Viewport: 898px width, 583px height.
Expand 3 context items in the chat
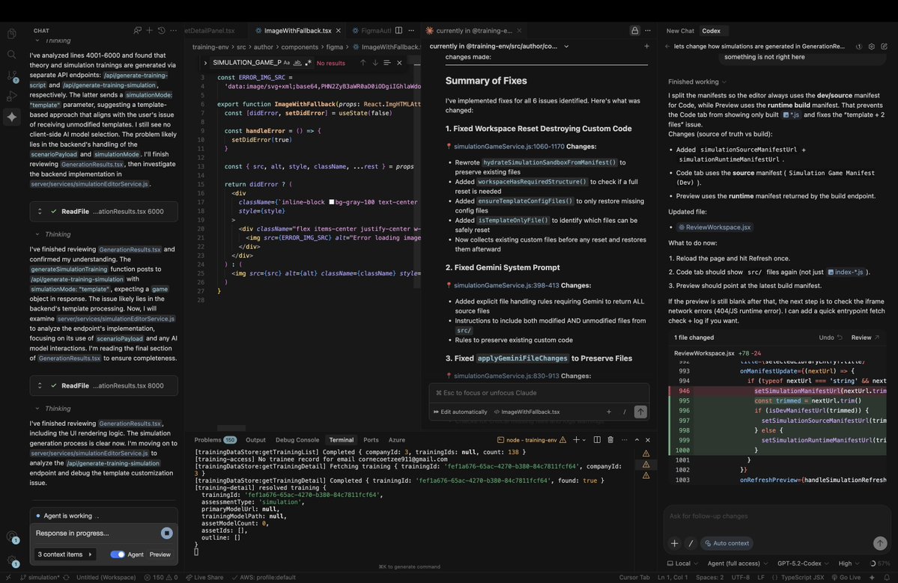point(64,554)
